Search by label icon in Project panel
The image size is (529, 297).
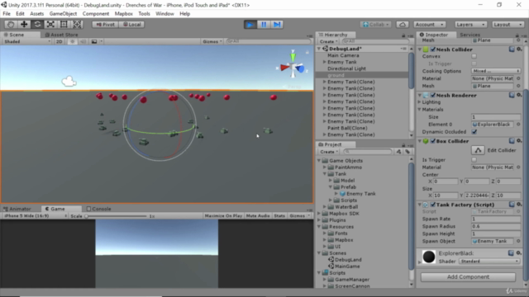tap(407, 152)
